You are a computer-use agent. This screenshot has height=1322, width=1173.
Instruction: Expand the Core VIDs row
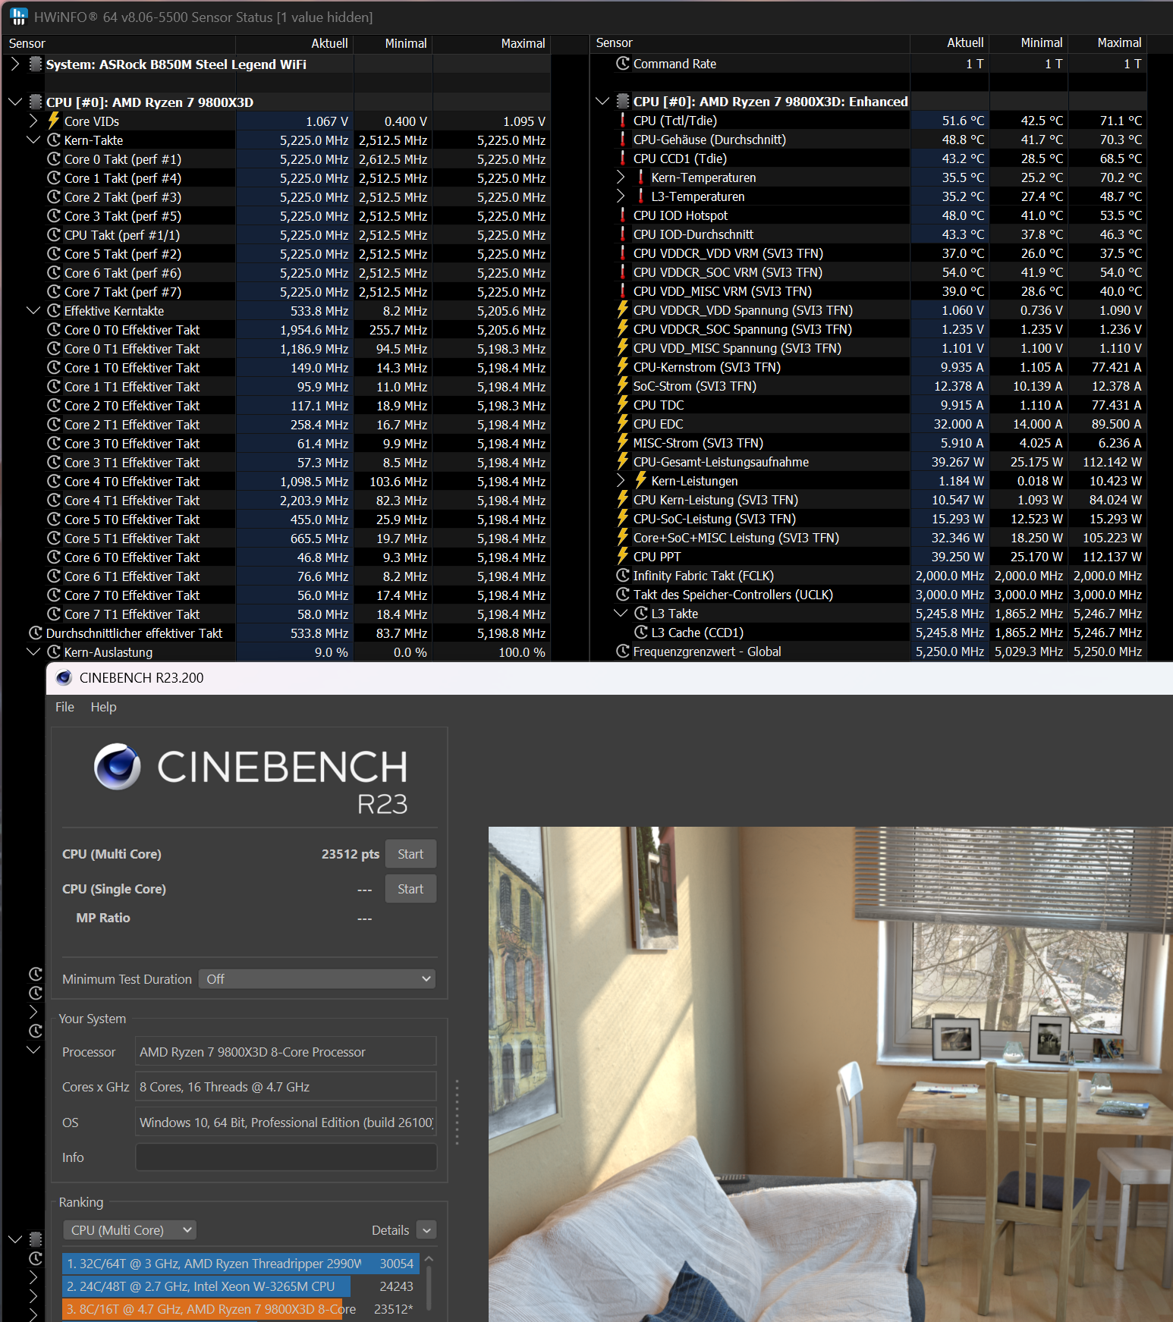[33, 121]
